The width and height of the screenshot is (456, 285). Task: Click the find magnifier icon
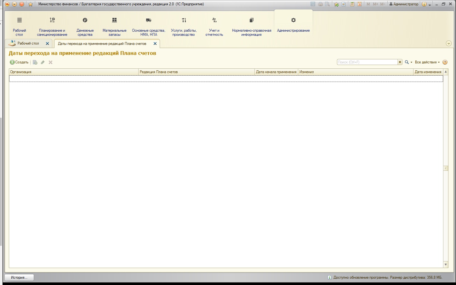(x=407, y=62)
